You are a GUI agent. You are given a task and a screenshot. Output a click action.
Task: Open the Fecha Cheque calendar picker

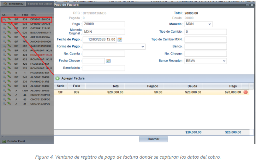click(108, 61)
